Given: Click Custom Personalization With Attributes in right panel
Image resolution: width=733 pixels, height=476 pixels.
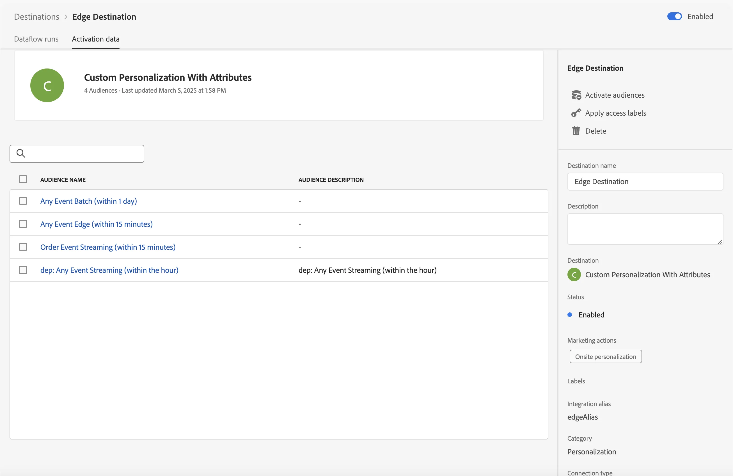Looking at the screenshot, I should (647, 275).
